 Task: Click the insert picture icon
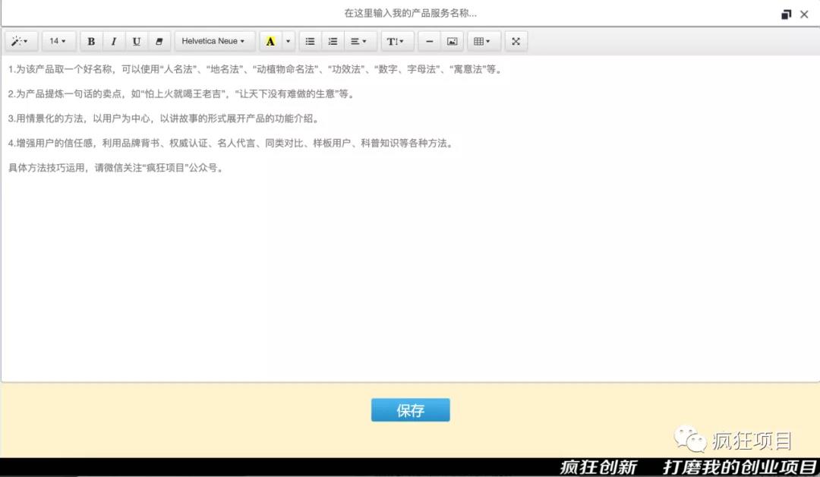453,41
